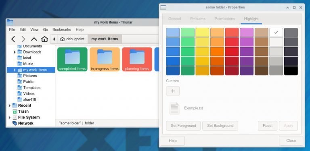310x151 pixels.
Task: Switch to the Highlight tab
Action: pos(251,19)
